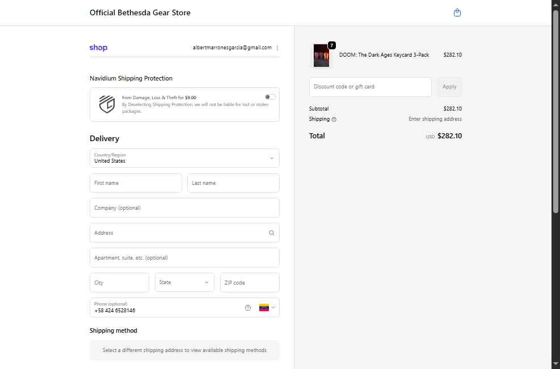Click the Select a different shipping address notice
Screen dimensions: 560x369
[x=184, y=350]
